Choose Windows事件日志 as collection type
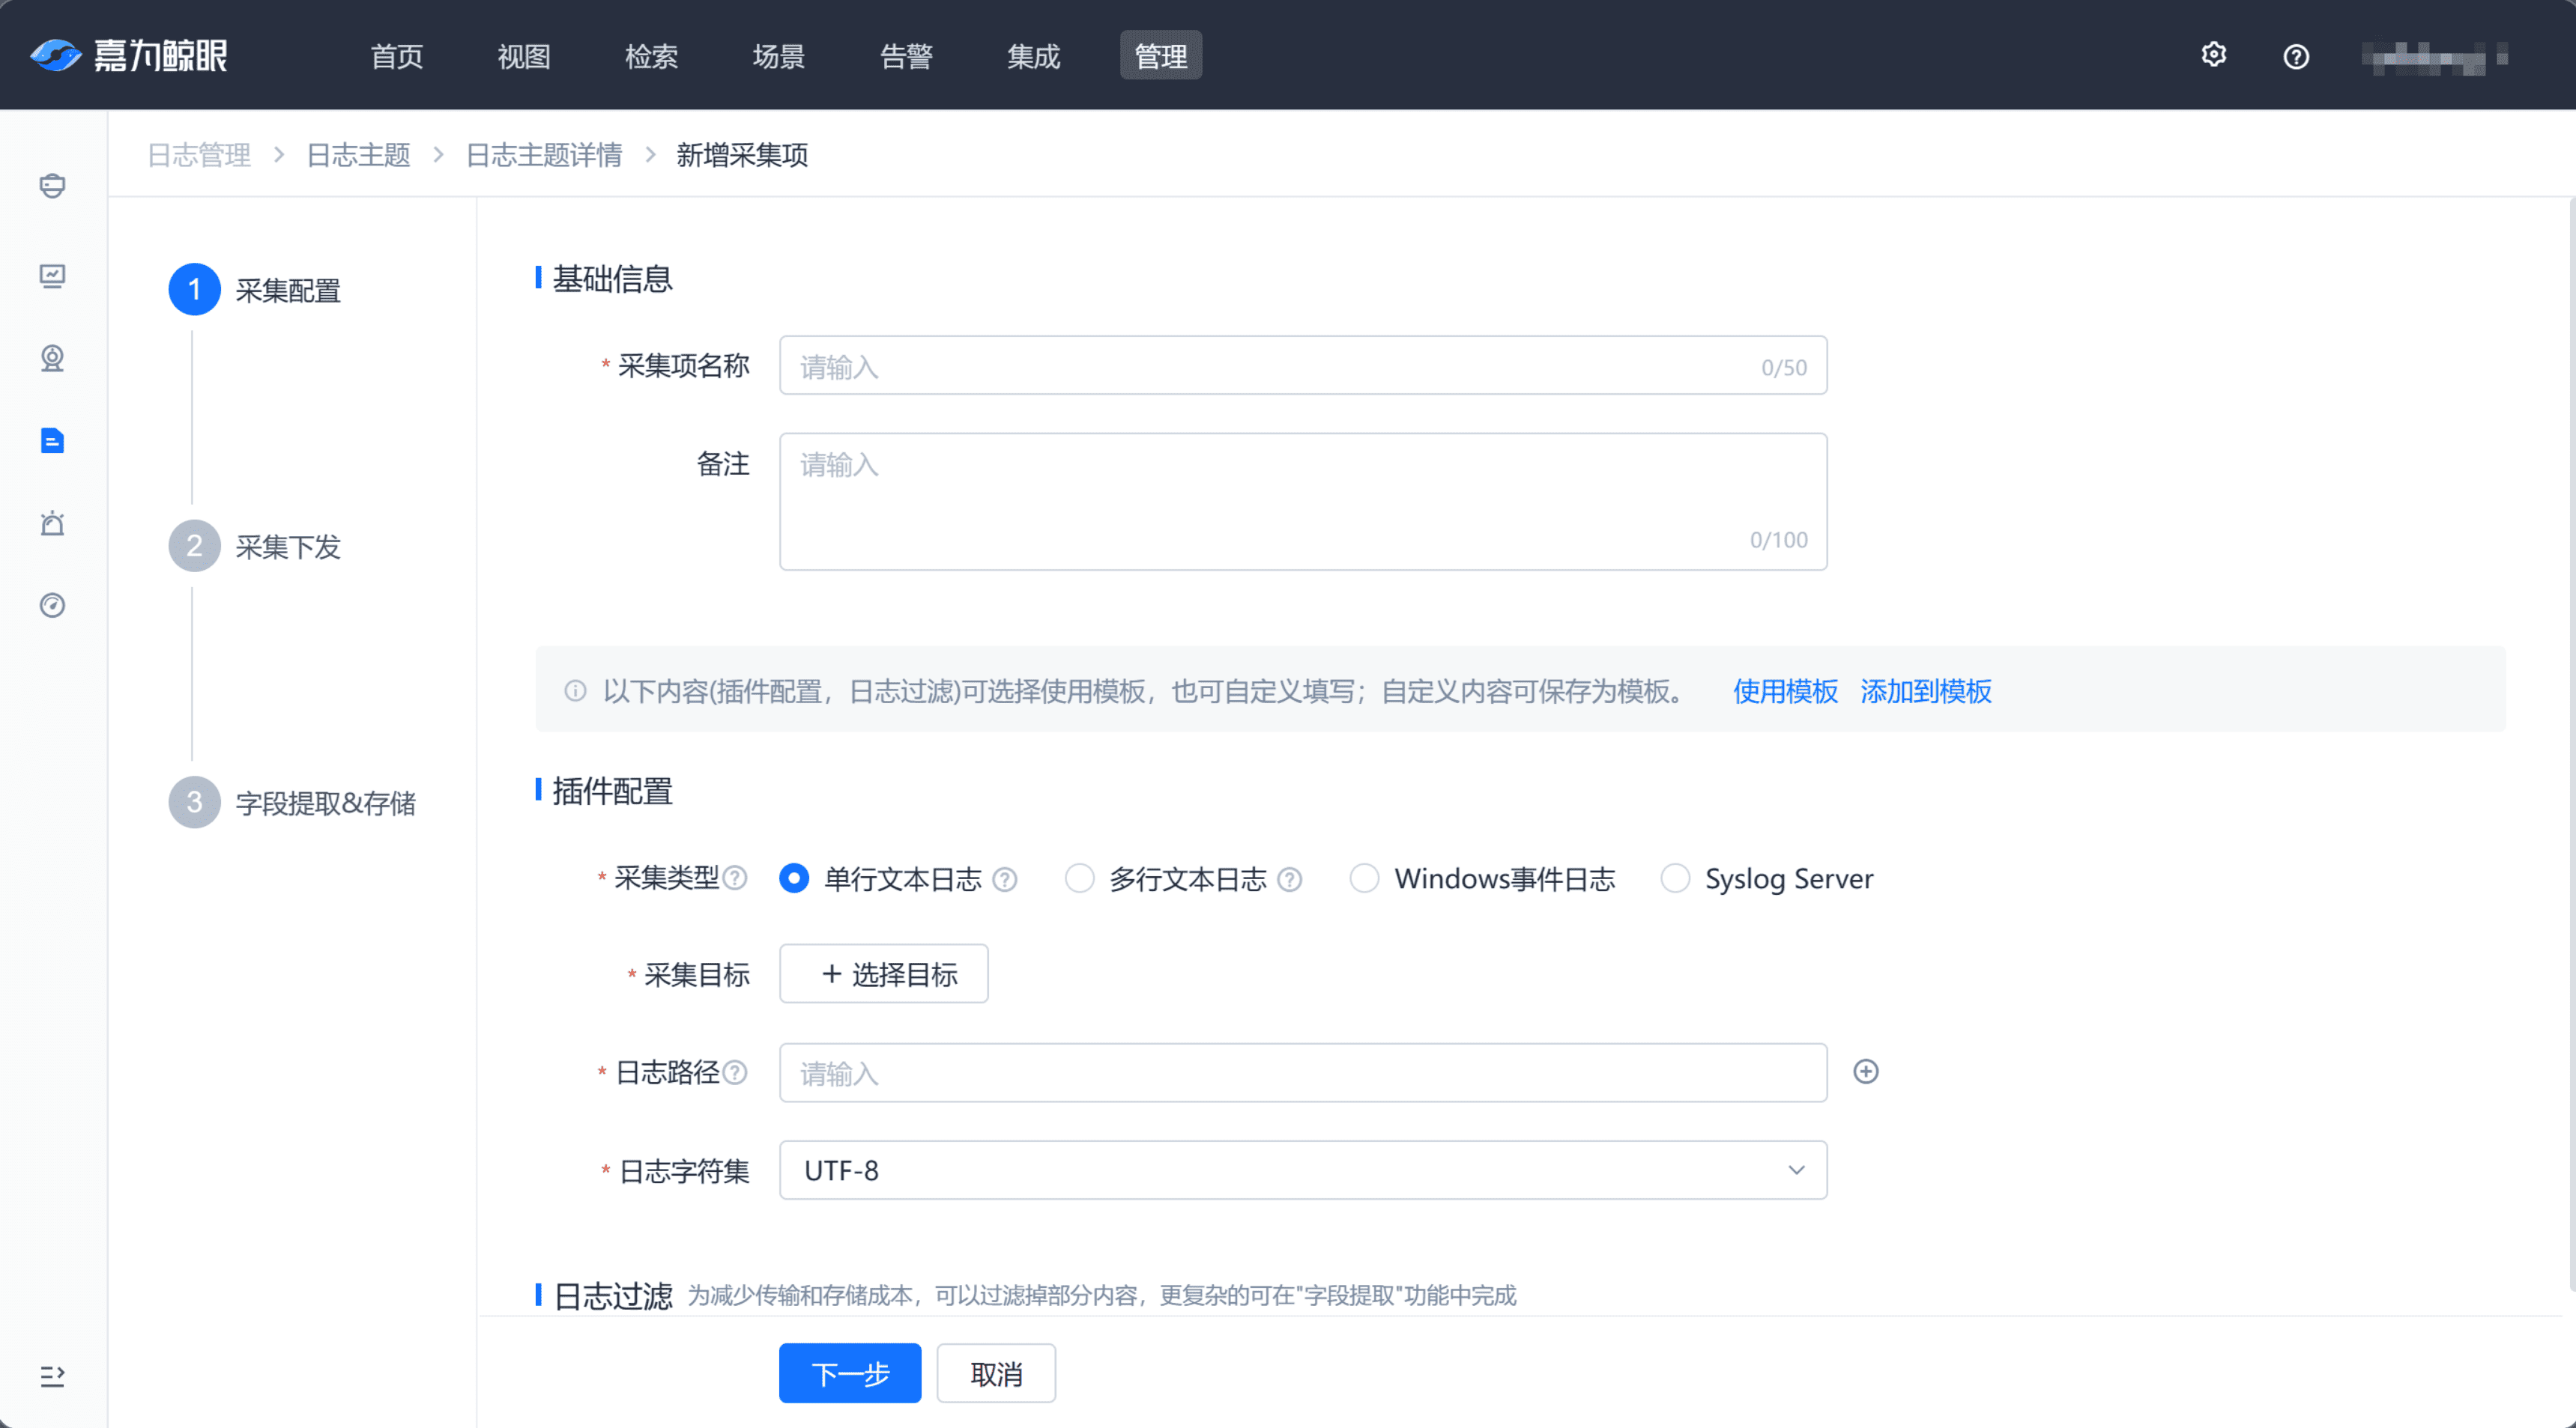This screenshot has height=1428, width=2576. tap(1364, 878)
